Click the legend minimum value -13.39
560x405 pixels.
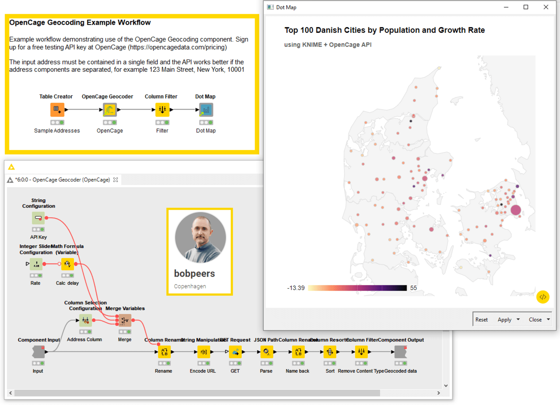tap(296, 288)
